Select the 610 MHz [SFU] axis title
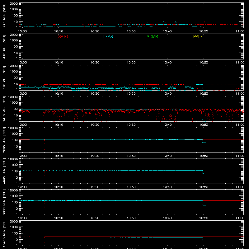The width and height of the screenshot is (249, 249). point(4,78)
